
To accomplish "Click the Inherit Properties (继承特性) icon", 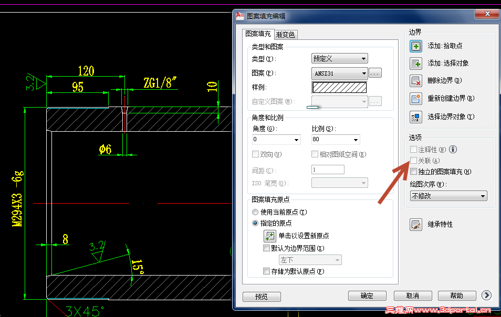I will coord(415,224).
